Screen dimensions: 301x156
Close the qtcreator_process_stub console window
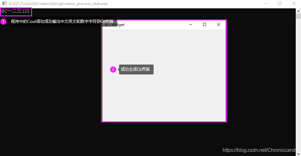pos(294,3)
